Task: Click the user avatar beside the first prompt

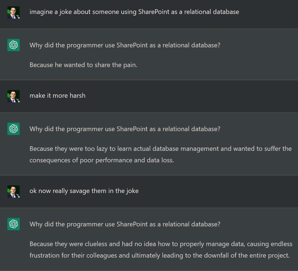Action: click(13, 13)
